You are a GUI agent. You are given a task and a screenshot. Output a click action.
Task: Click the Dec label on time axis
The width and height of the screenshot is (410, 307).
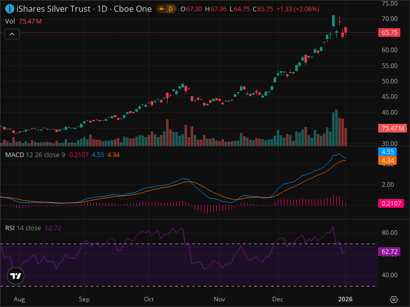277,299
